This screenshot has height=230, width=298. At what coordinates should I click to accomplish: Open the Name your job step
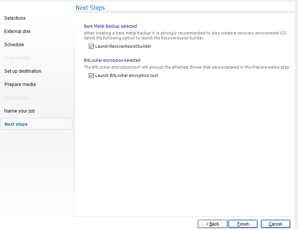19,111
